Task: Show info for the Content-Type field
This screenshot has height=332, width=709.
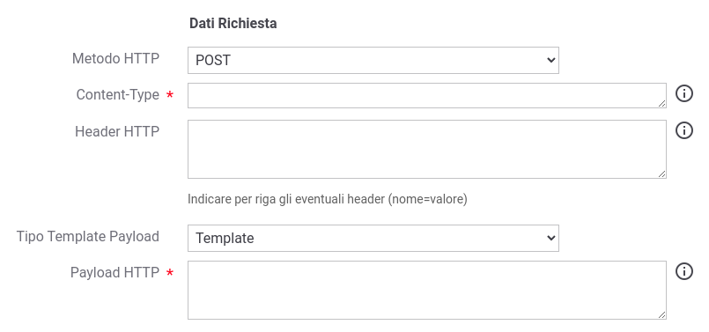Action: point(684,94)
